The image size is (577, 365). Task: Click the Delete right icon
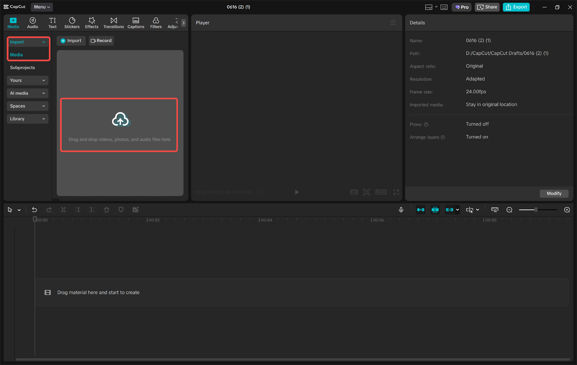[92, 210]
